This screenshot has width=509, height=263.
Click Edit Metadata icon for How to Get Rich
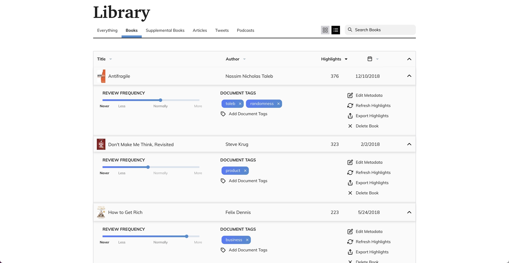click(x=350, y=231)
